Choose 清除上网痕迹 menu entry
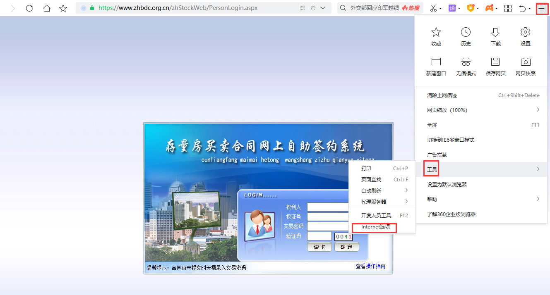550x295 pixels. [x=442, y=95]
